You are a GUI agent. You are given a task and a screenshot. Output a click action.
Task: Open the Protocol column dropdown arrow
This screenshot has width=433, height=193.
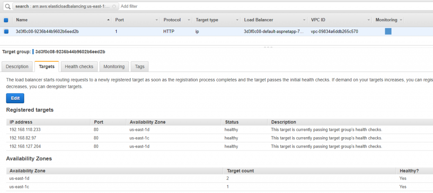tap(189, 20)
